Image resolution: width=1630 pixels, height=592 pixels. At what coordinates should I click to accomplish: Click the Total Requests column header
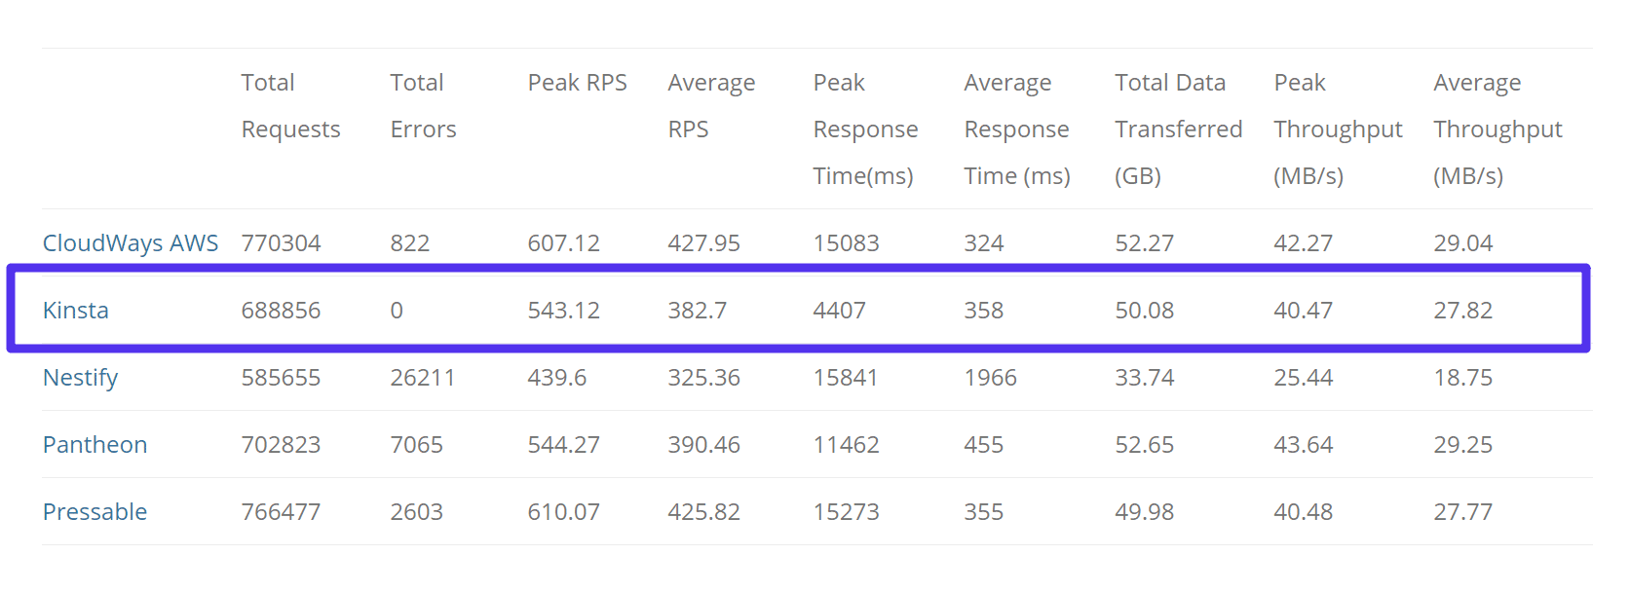290,106
